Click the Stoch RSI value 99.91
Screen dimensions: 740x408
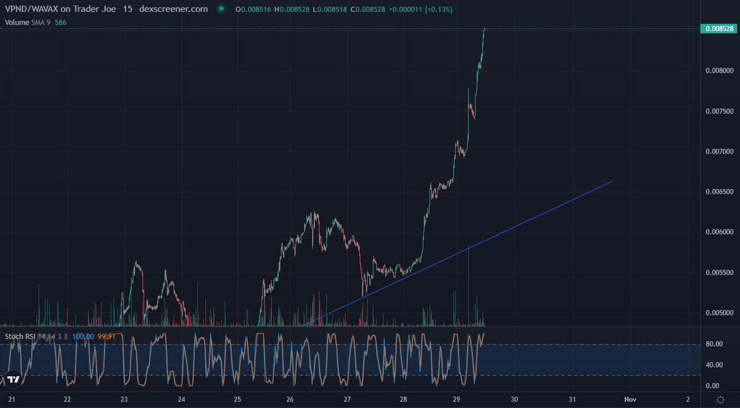(x=105, y=337)
